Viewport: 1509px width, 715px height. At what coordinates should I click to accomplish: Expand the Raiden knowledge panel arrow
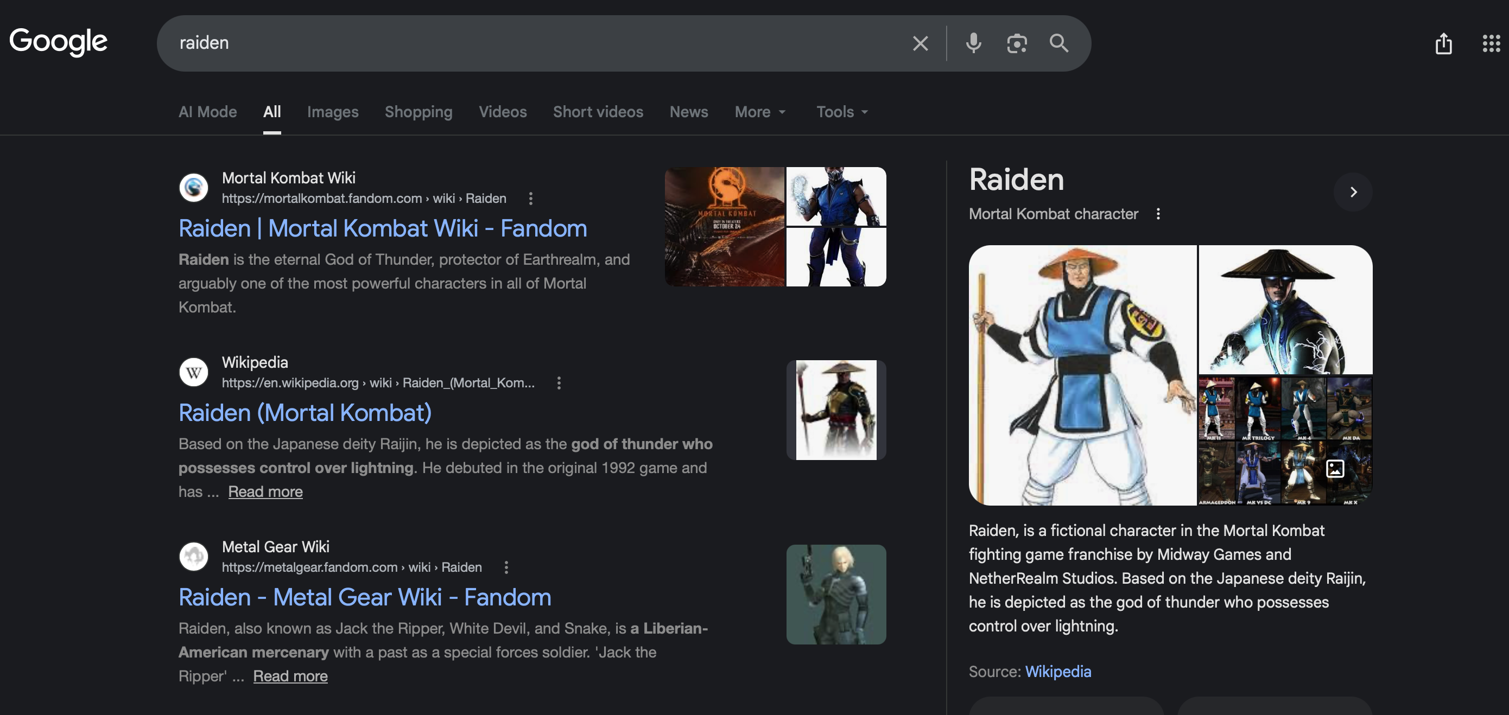point(1353,192)
